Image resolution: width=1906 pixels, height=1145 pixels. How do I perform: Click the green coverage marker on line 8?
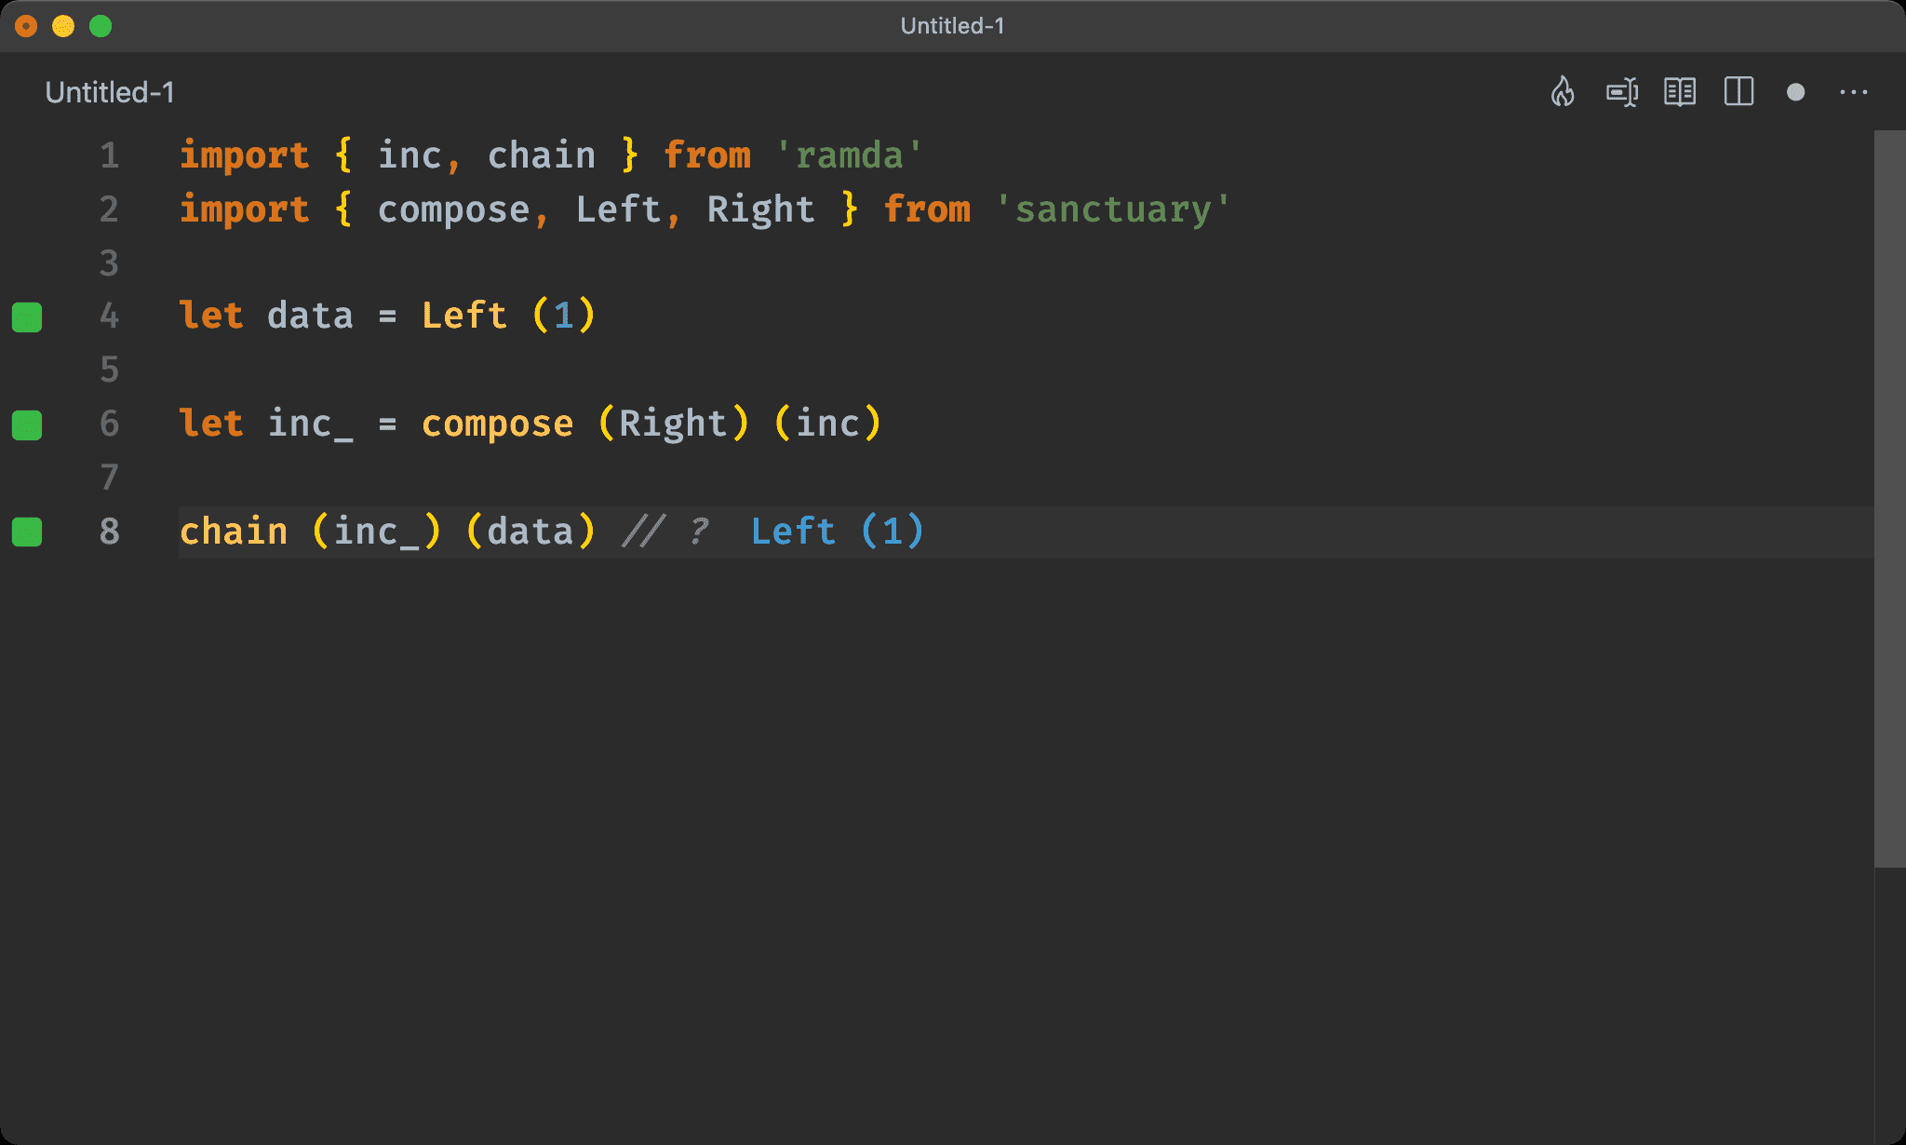coord(27,532)
